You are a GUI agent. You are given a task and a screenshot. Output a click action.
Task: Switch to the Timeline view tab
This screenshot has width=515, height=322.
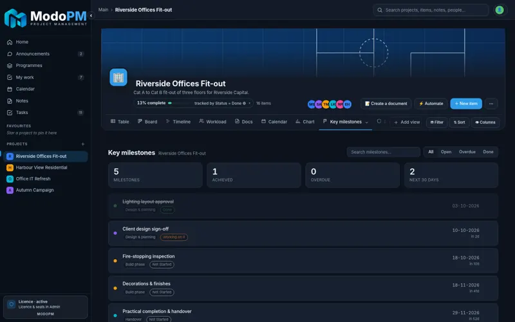coord(178,122)
